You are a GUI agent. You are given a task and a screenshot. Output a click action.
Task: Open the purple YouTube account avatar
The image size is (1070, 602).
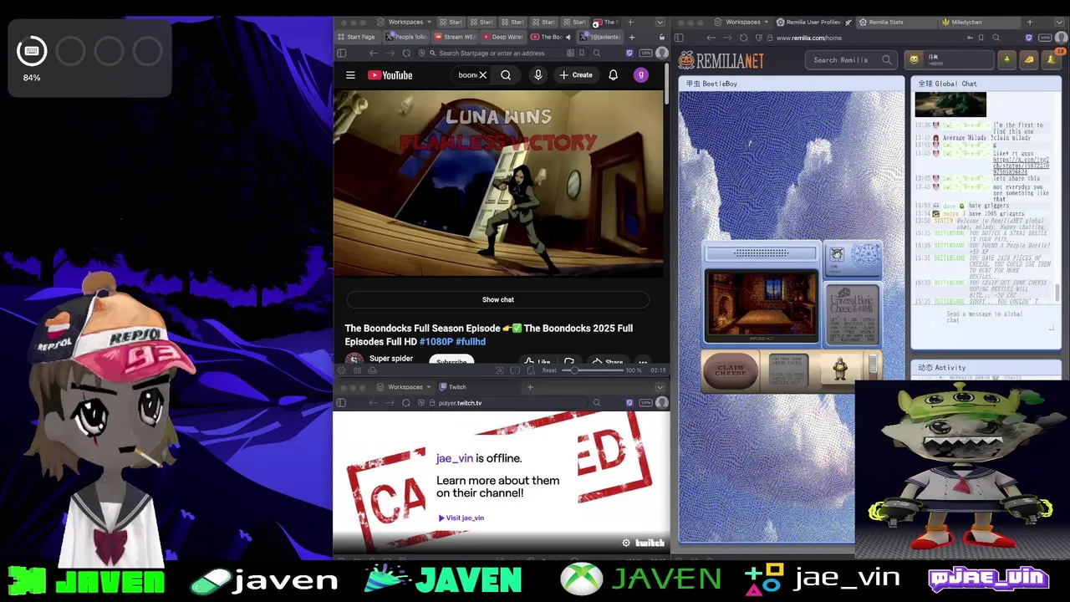[641, 75]
